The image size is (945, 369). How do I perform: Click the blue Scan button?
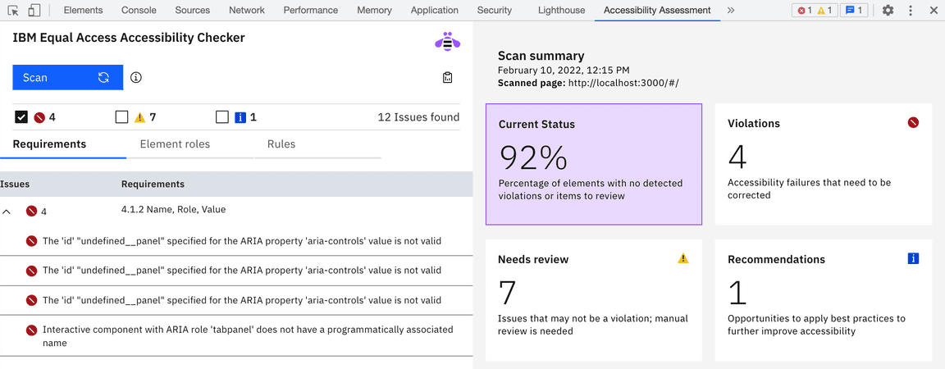(x=67, y=77)
